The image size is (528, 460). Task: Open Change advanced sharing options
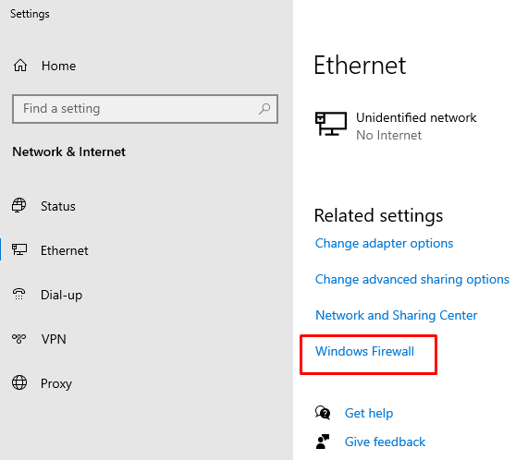(x=412, y=280)
